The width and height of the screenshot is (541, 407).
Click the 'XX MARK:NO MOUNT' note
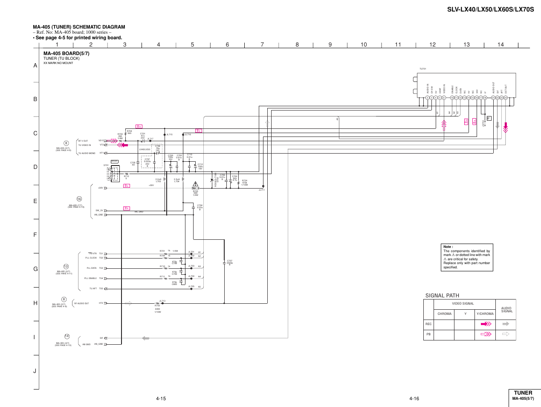coord(58,63)
